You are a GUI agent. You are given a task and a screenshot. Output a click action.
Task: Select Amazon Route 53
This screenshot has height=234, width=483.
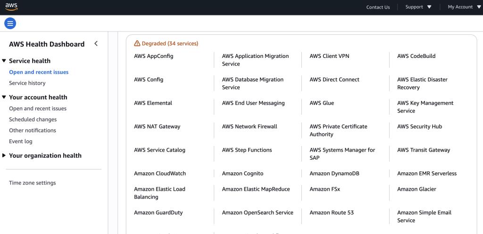point(332,212)
